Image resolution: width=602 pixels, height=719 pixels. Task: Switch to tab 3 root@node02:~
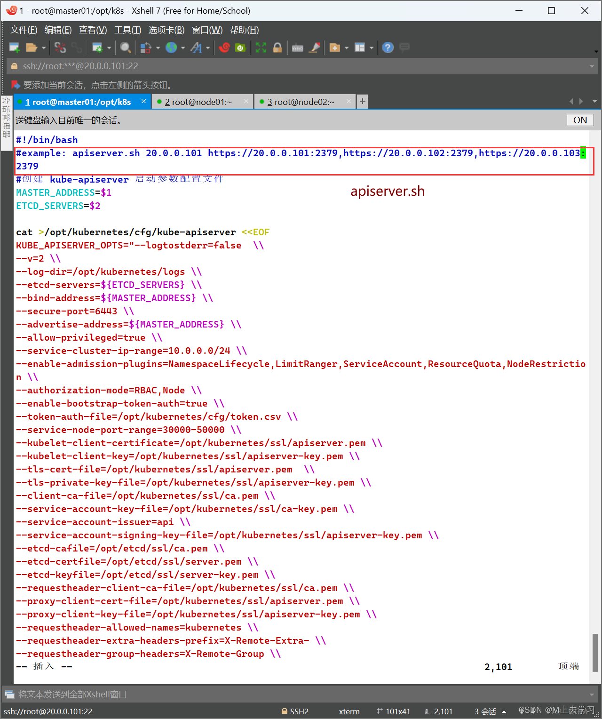(301, 102)
